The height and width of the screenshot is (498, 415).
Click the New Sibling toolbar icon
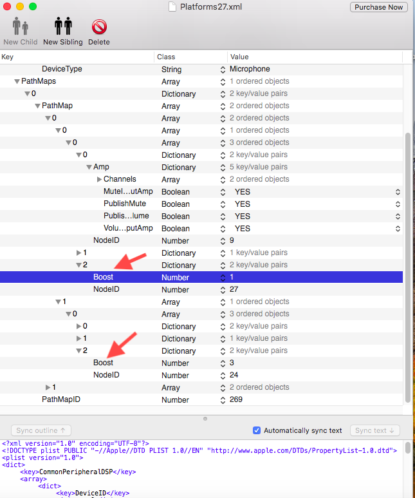[63, 26]
